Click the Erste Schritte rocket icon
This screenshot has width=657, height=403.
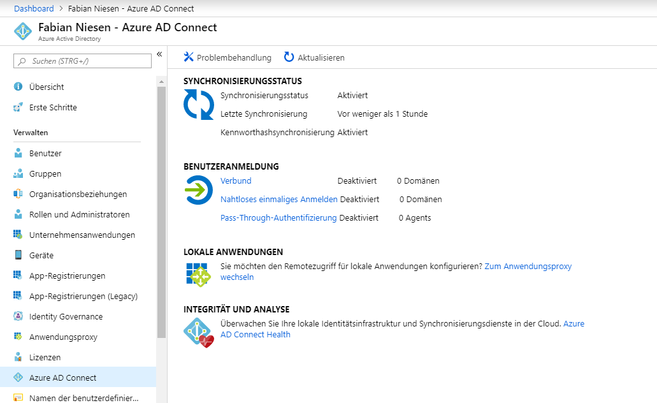[x=18, y=107]
